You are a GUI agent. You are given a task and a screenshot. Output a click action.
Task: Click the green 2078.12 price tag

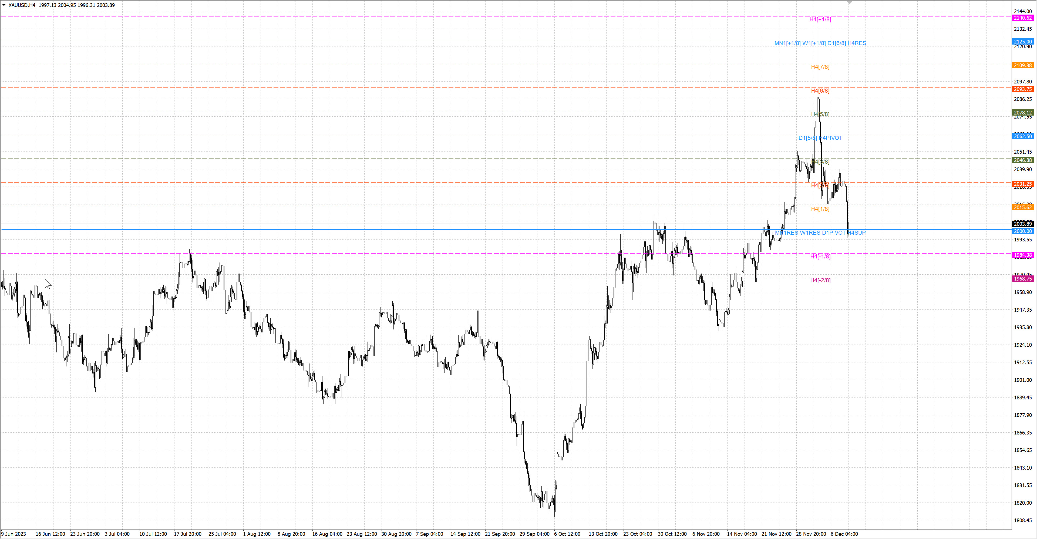(x=1022, y=113)
